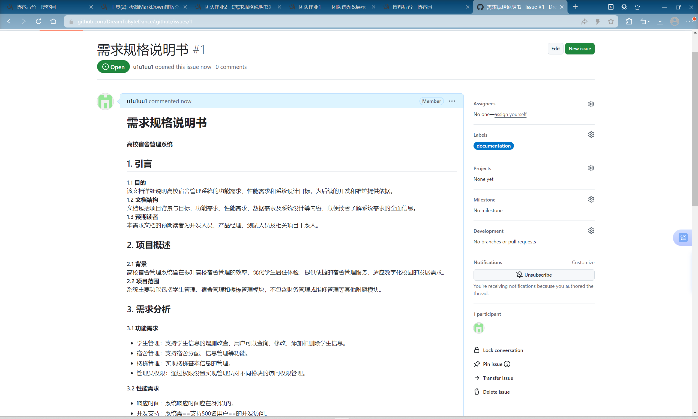698x419 pixels.
Task: Expand issue options with three-dot menu
Action: click(x=452, y=101)
